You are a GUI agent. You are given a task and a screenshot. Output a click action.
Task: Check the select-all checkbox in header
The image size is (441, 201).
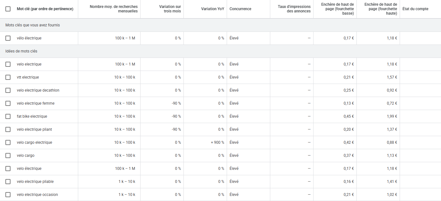(x=8, y=9)
